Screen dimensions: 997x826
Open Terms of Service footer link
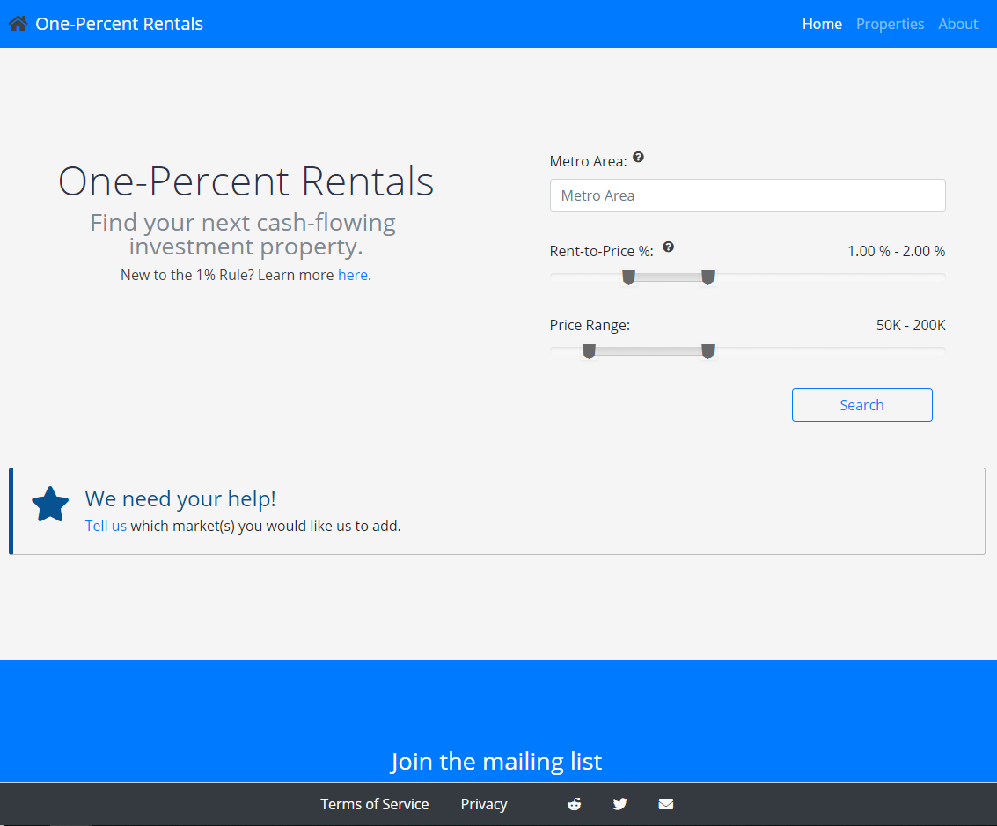(x=375, y=804)
